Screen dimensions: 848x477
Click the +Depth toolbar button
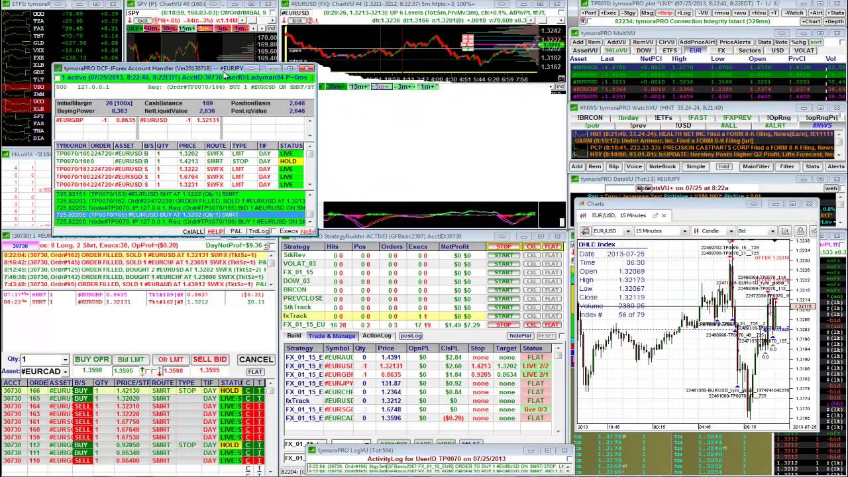tap(834, 21)
